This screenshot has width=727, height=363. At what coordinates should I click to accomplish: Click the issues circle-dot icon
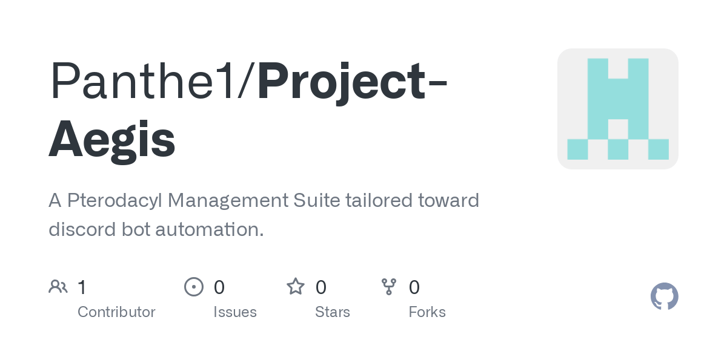(193, 286)
